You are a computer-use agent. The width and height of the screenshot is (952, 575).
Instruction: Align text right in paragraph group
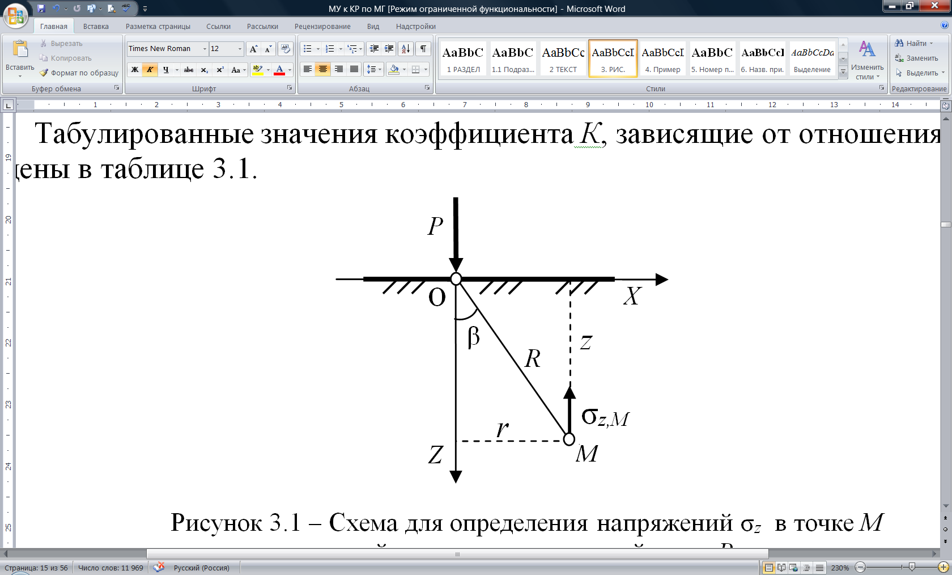tap(339, 69)
